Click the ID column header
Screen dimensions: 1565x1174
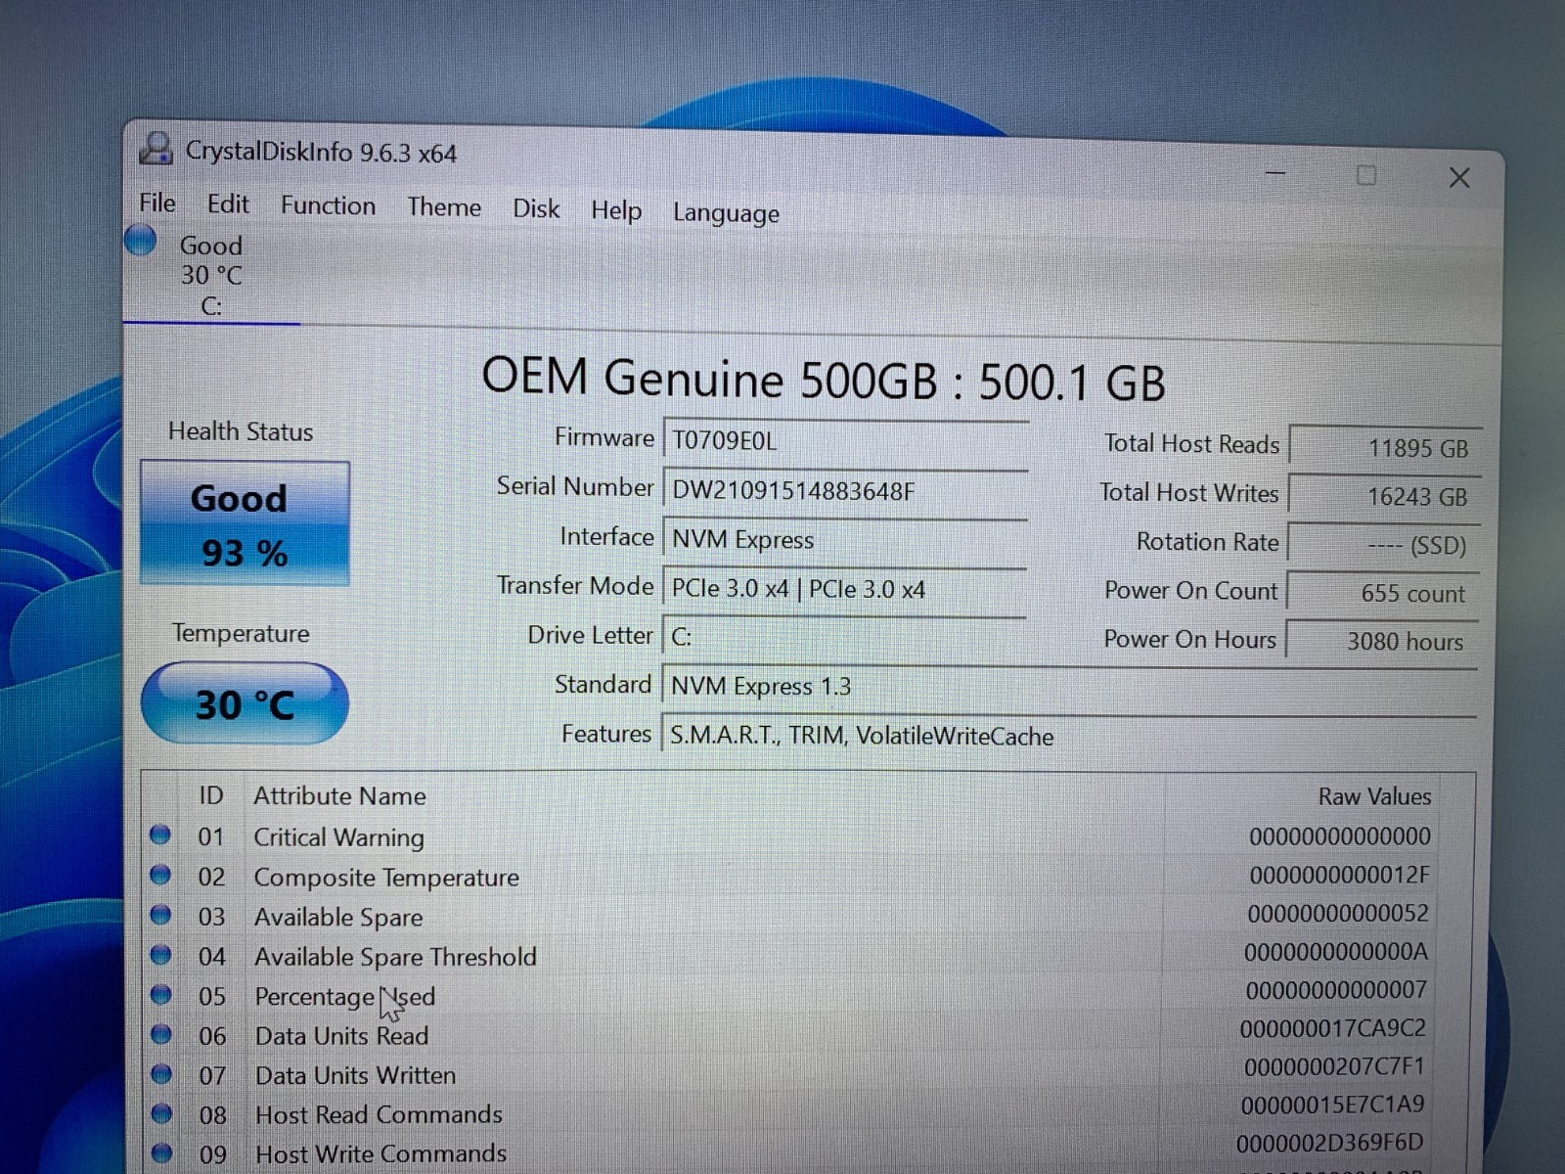tap(211, 795)
